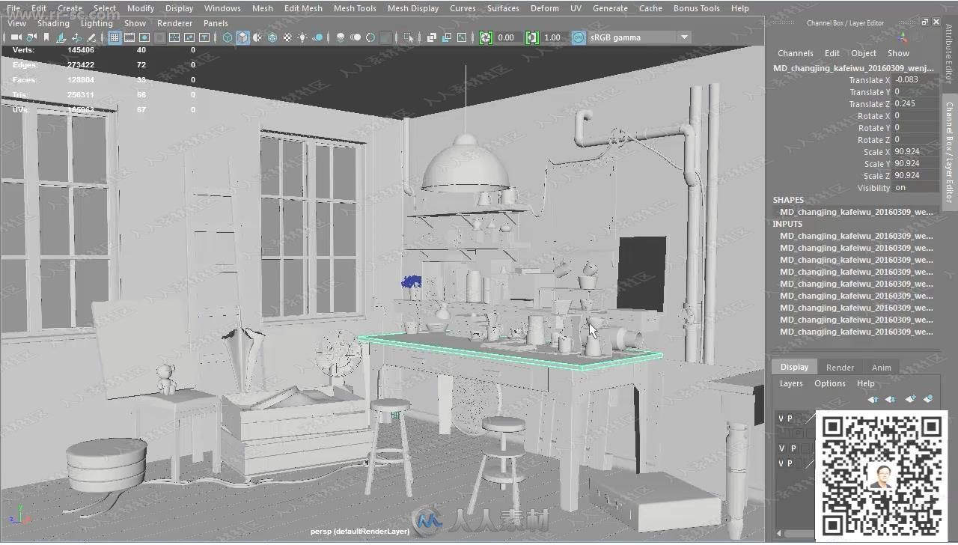Screen dimensions: 958x545
Task: Toggle V visibility of the top layer
Action: coord(781,418)
